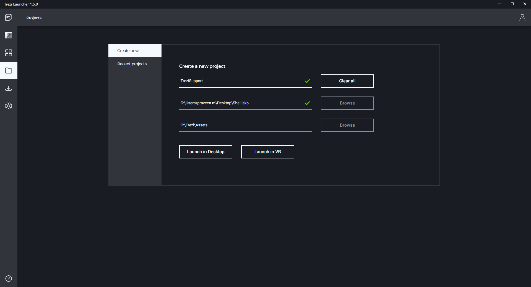Click the green checkmark beside Shell.skp path

307,103
